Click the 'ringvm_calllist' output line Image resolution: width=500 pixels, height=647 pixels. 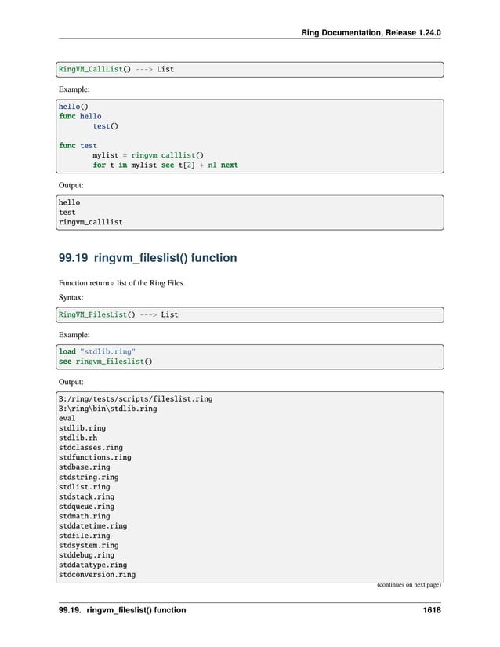[x=91, y=222]
